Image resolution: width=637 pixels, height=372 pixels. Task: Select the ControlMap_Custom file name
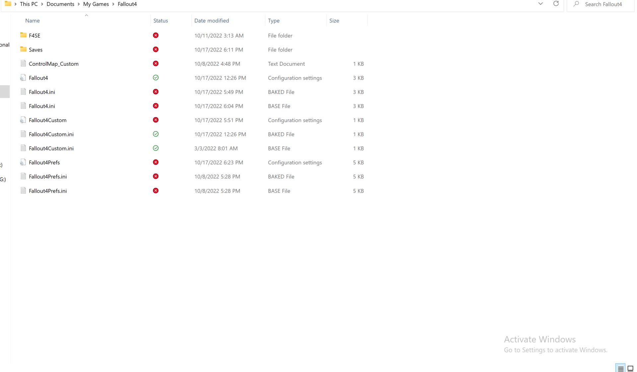[x=54, y=64]
